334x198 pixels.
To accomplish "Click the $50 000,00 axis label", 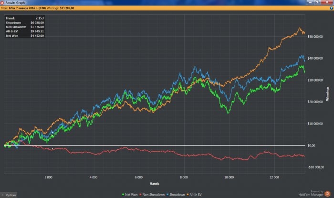I will click(315, 37).
